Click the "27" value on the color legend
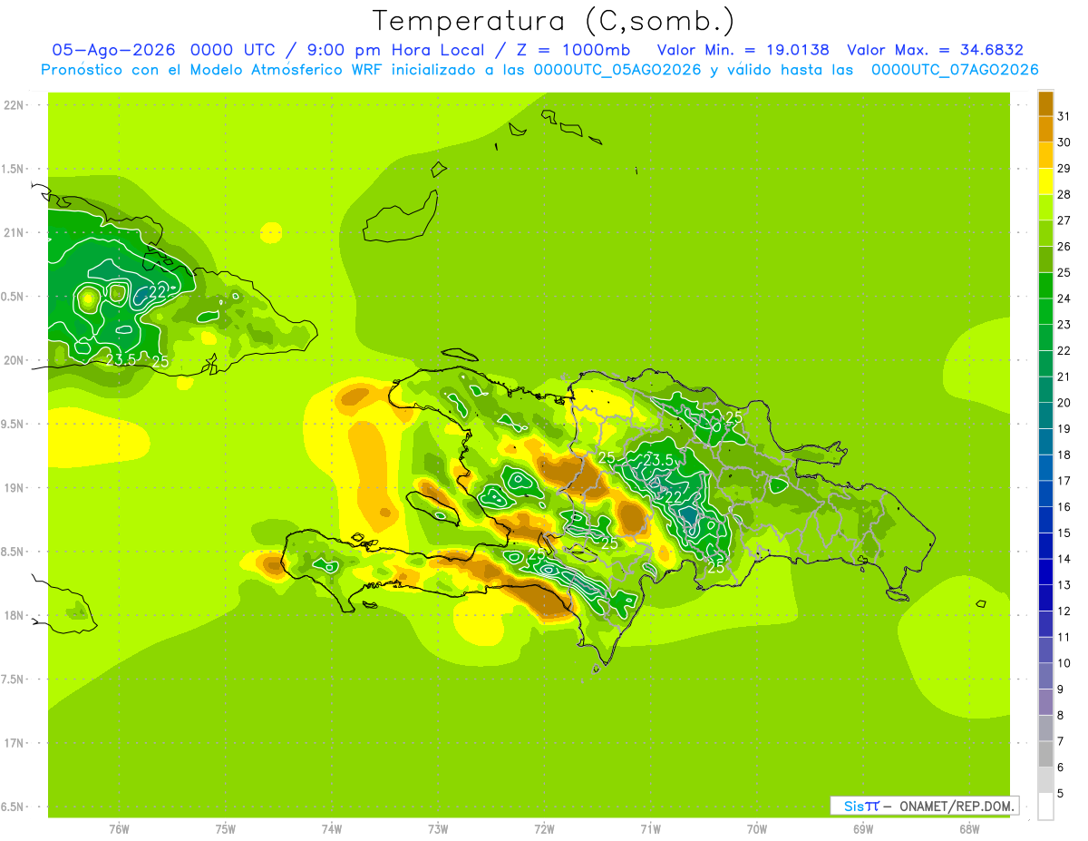This screenshot has width=1088, height=841. 1064,220
